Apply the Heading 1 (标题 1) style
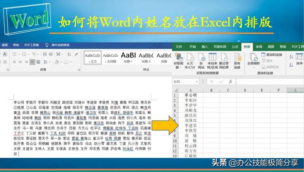Screen dimensions: 304x172 coord(128,58)
